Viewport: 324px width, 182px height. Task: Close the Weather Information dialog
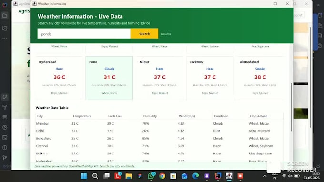tap(287, 4)
